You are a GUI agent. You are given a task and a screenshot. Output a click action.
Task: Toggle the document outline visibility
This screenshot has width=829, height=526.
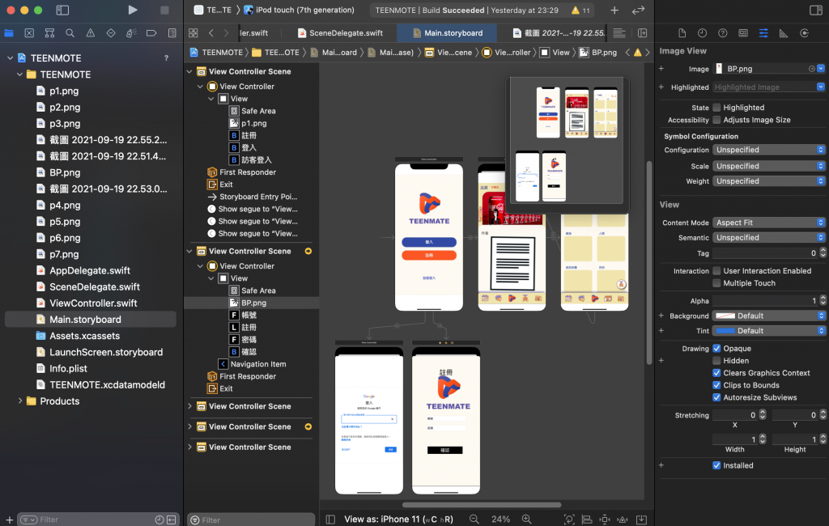pos(330,520)
